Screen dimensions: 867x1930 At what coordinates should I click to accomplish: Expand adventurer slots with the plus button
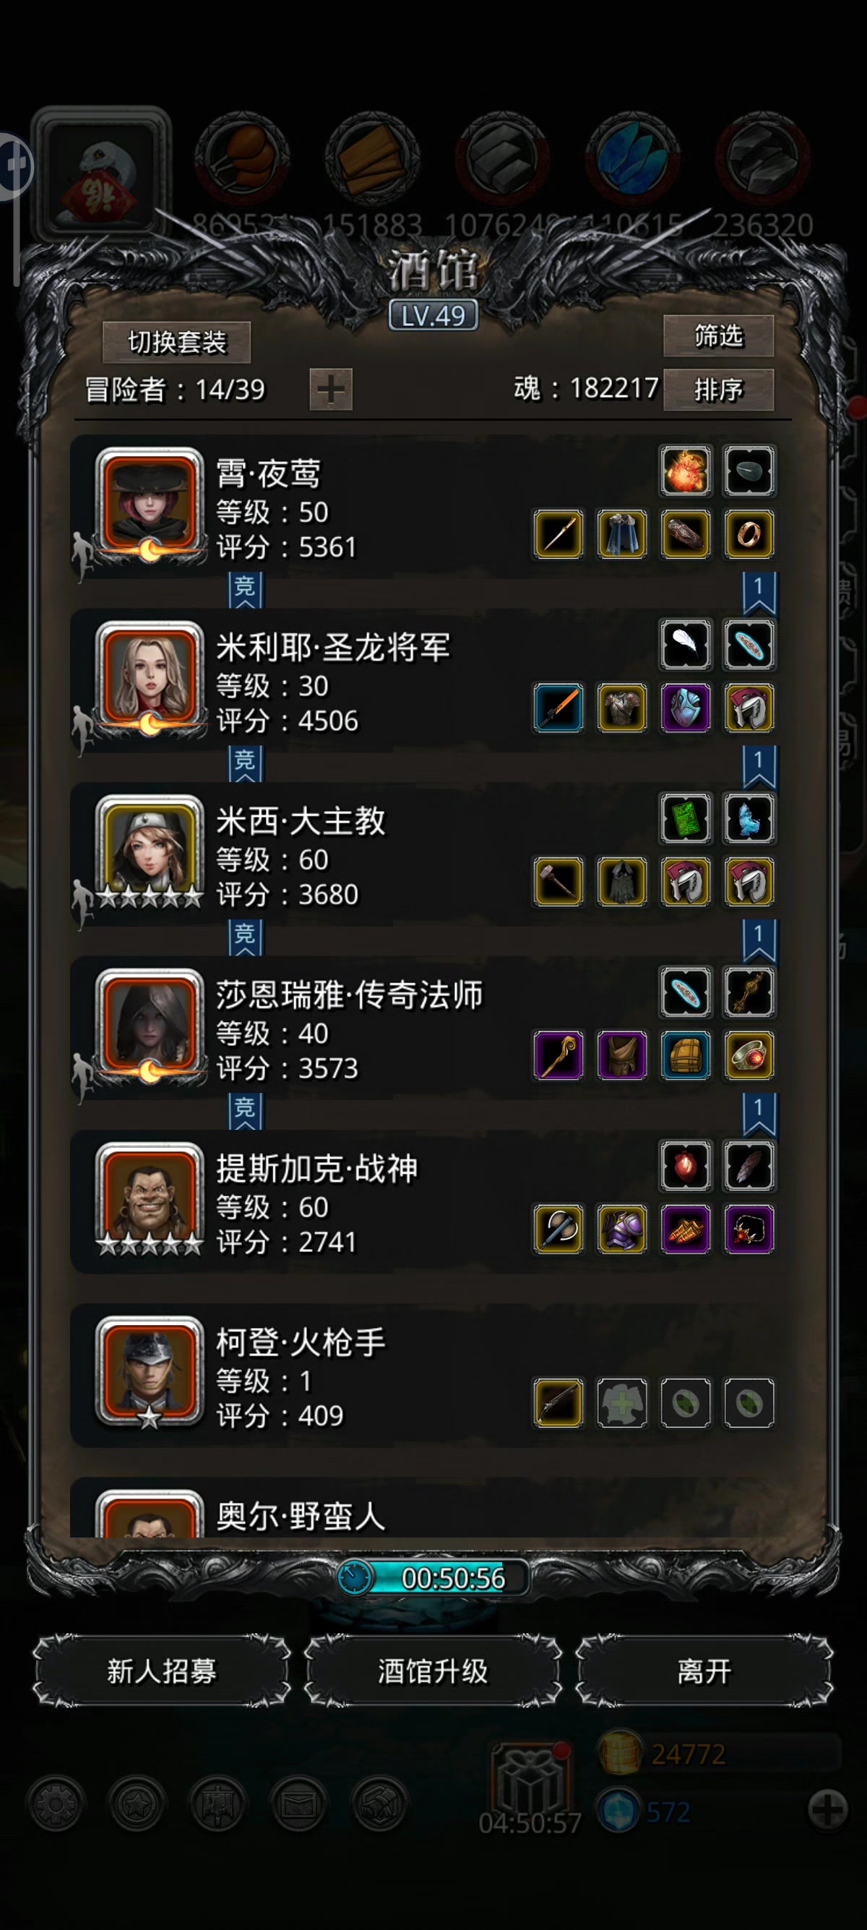[331, 390]
